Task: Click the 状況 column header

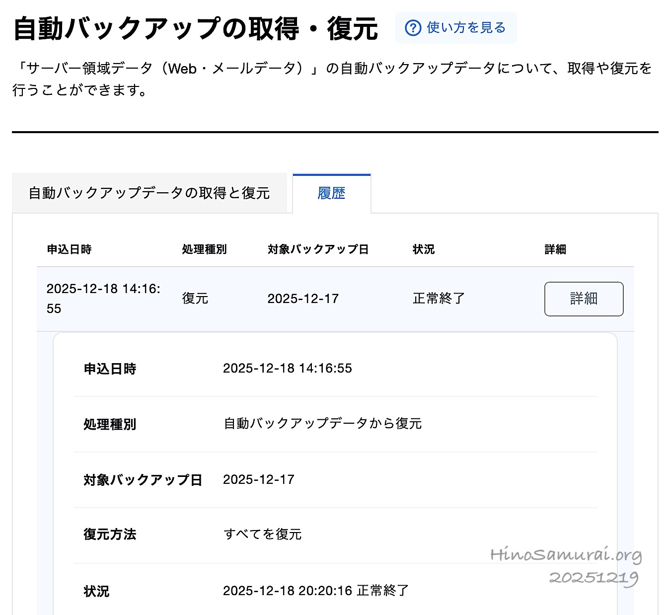Action: [423, 249]
